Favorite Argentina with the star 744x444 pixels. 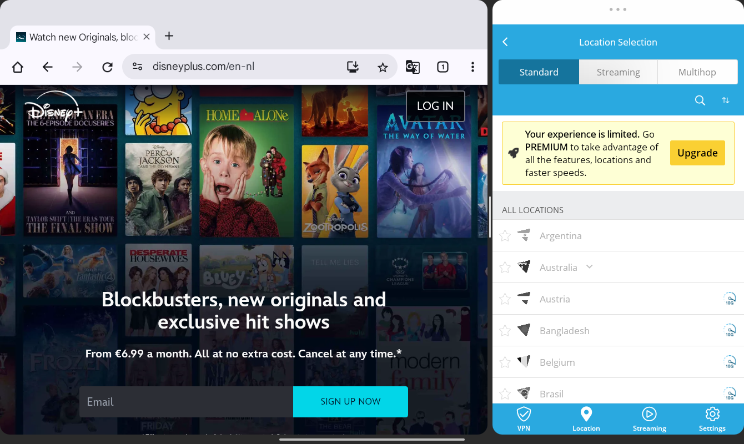pyautogui.click(x=505, y=236)
